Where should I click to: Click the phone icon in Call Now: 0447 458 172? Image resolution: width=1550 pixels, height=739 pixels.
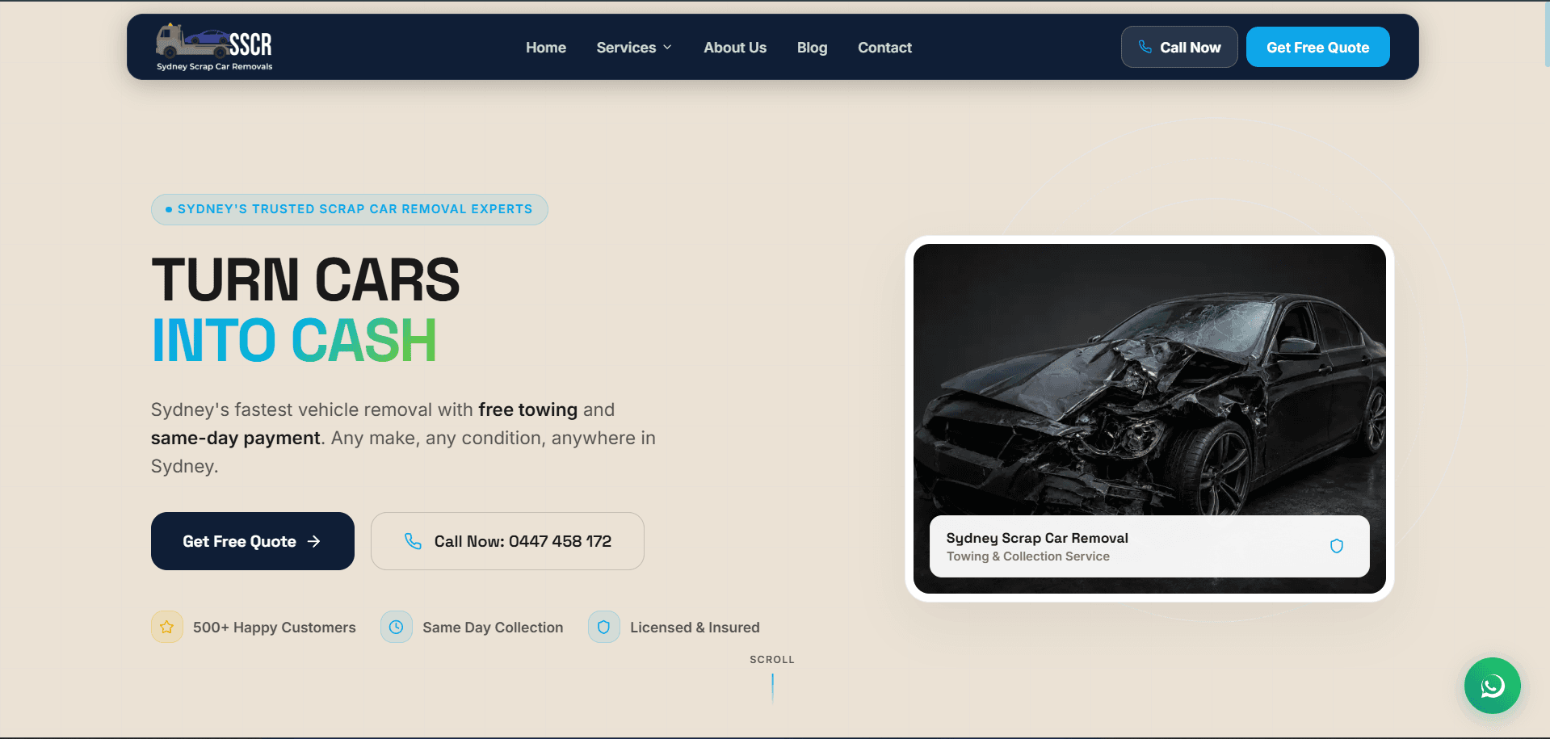click(413, 541)
